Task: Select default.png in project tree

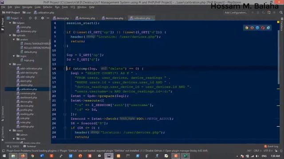Action: (30, 52)
